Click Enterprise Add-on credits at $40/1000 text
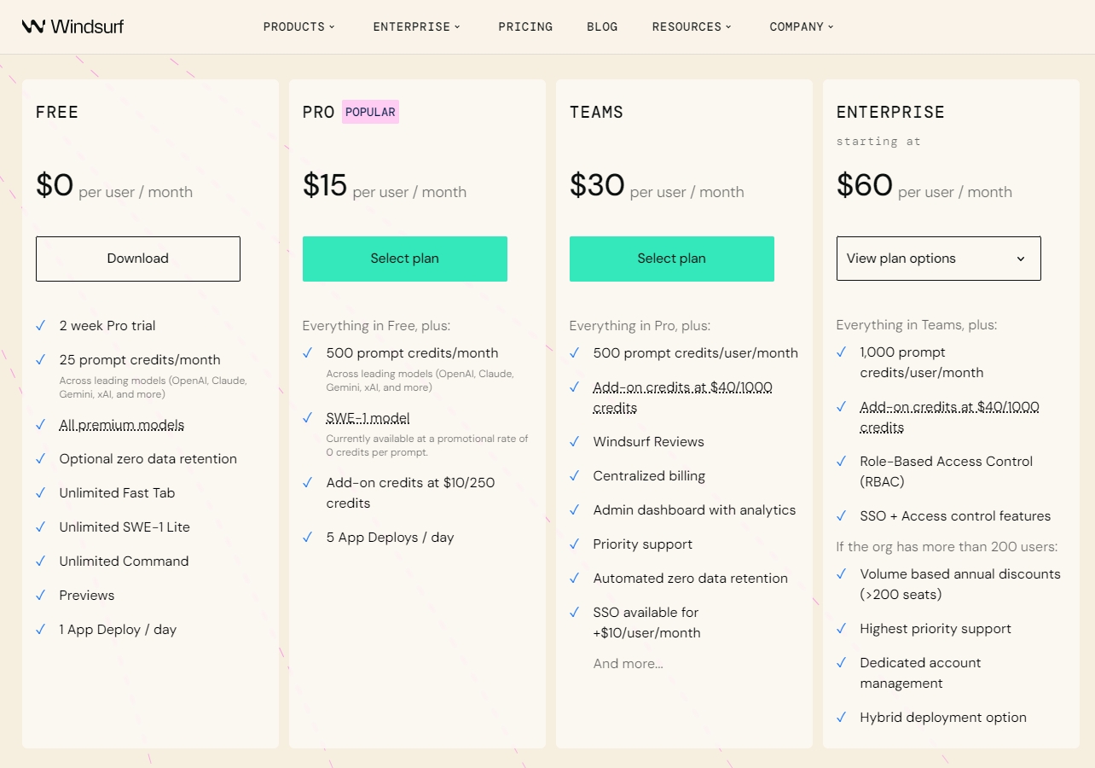 pos(950,417)
